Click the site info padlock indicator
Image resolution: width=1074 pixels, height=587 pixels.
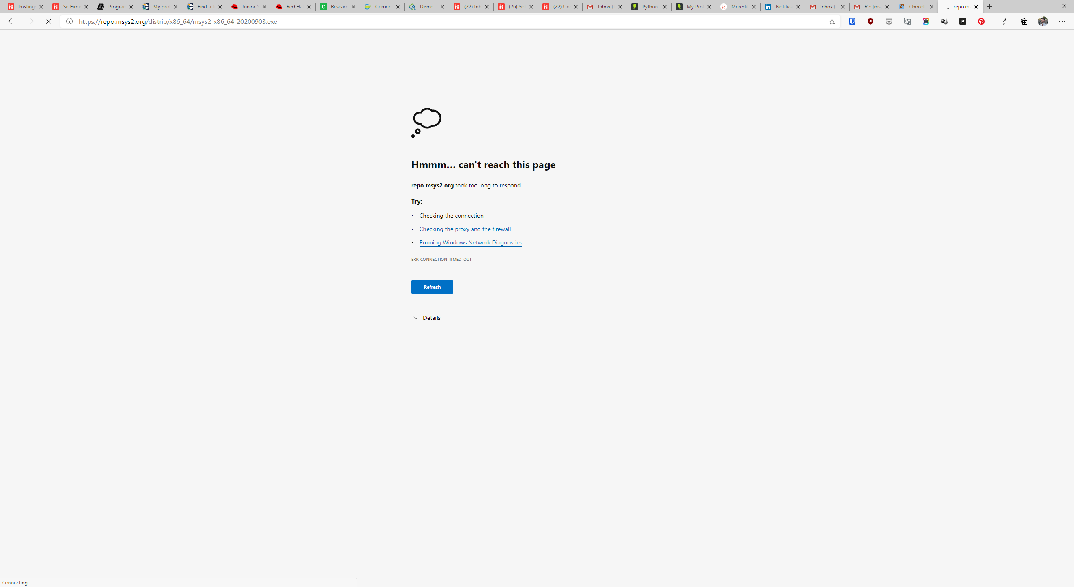[x=69, y=21]
